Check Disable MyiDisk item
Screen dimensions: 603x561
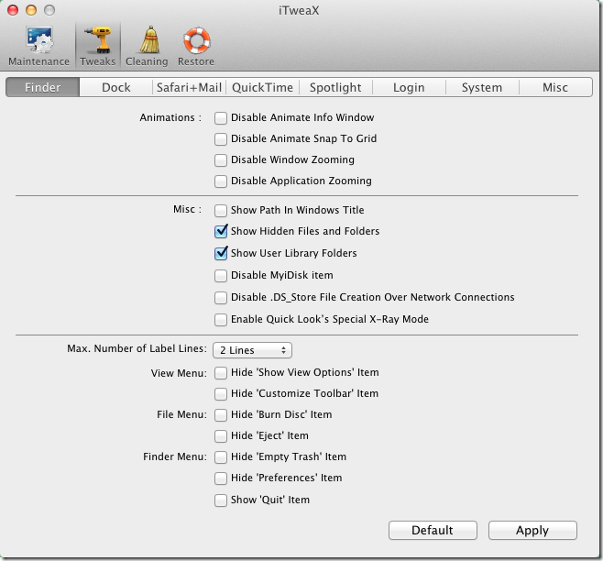click(221, 276)
